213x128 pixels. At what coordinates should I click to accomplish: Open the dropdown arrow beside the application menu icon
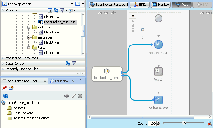pos(83,4)
